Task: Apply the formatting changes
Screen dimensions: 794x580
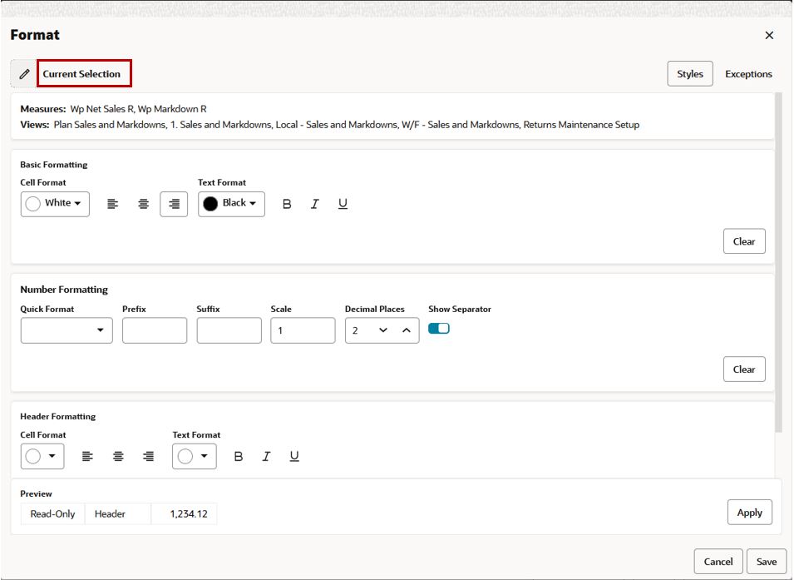Action: 749,512
